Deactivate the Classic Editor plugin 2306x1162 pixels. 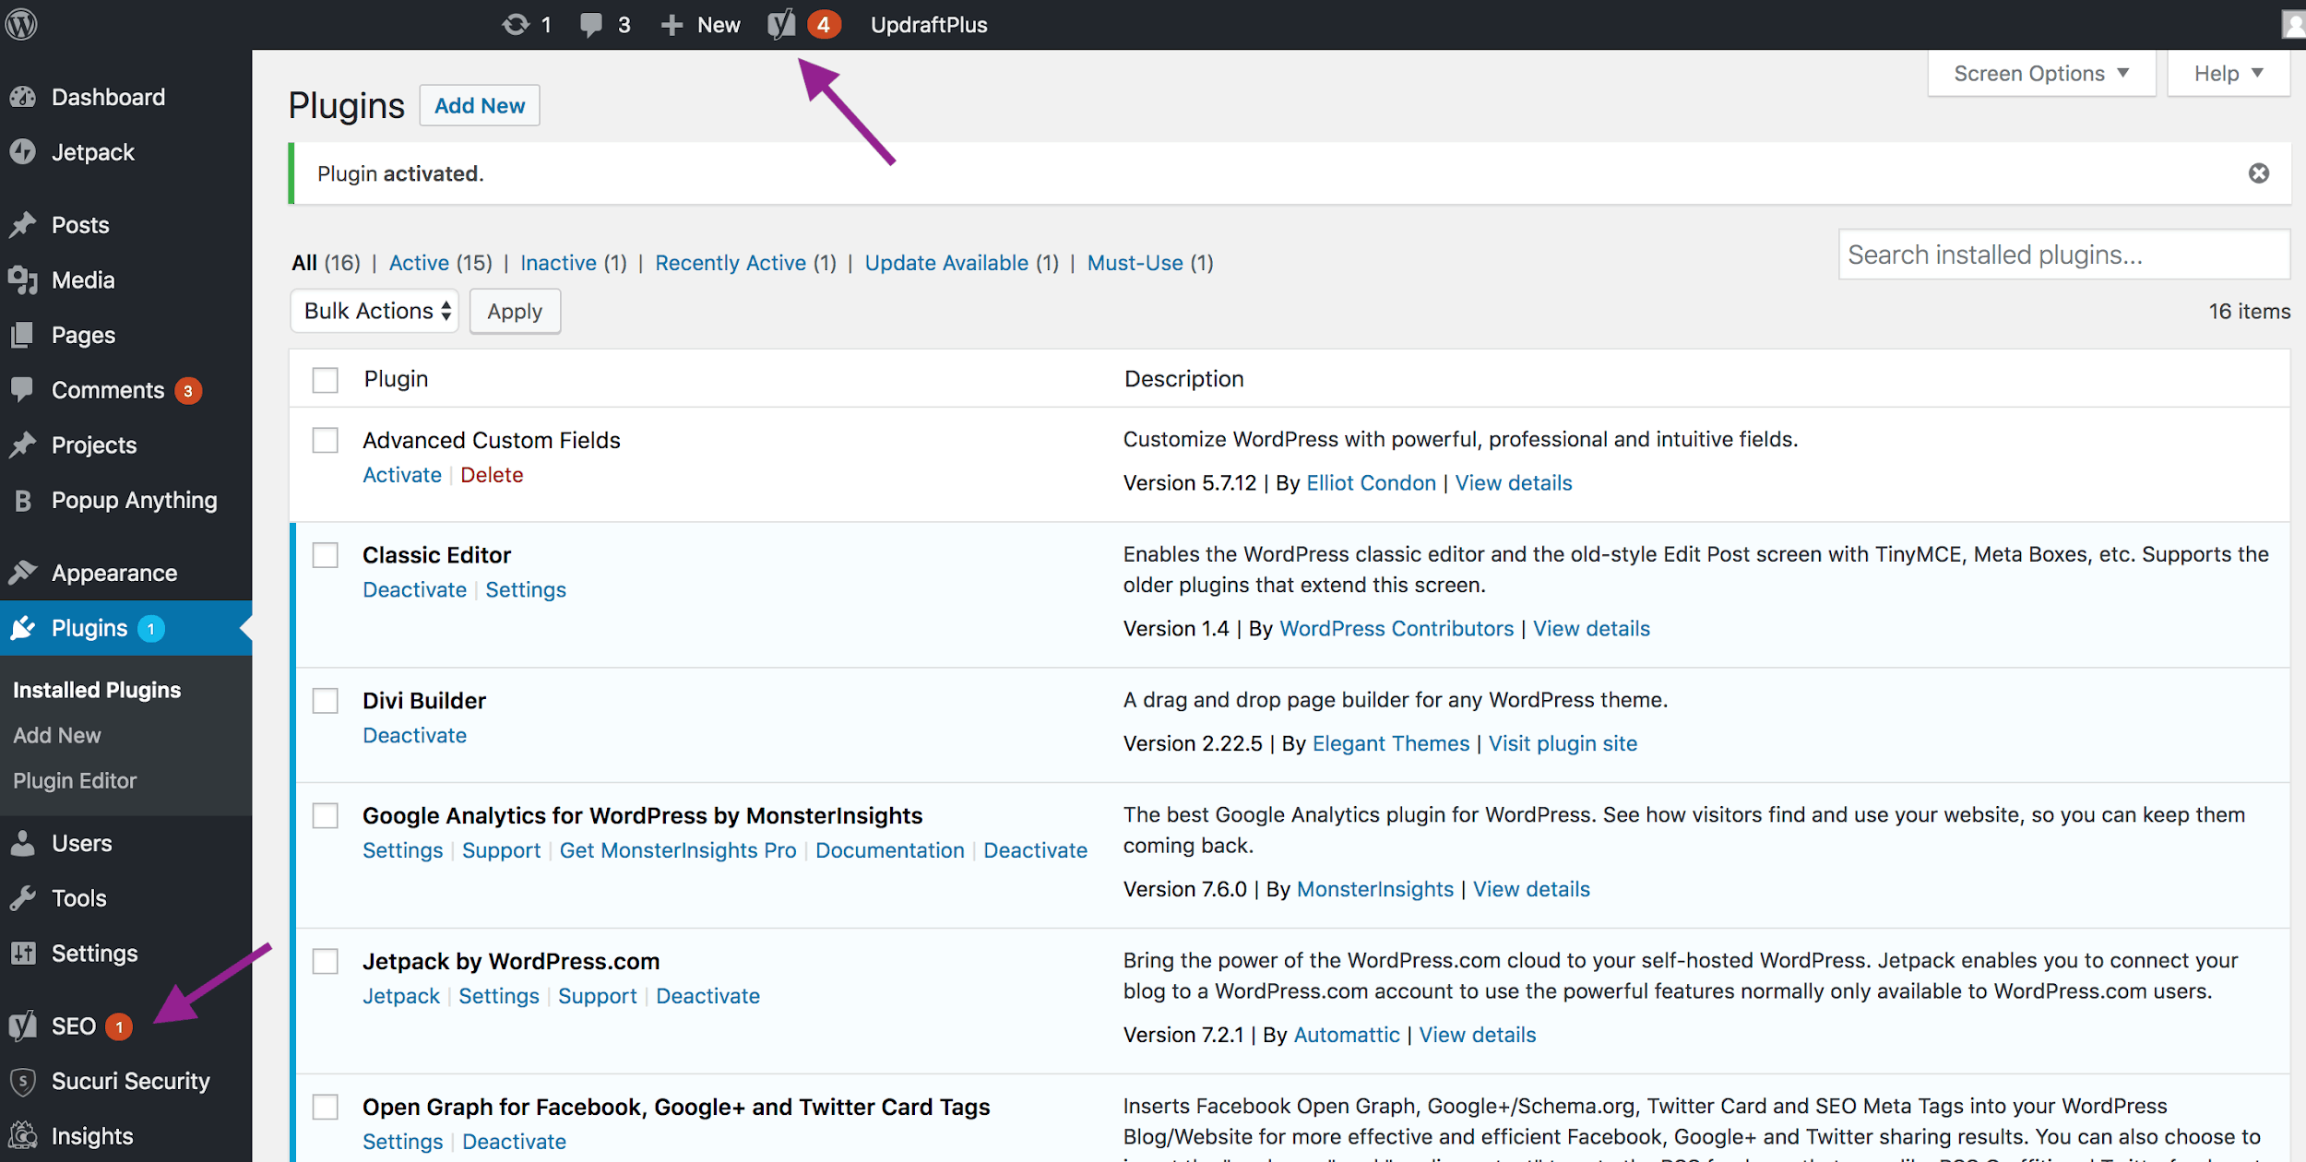coord(414,590)
